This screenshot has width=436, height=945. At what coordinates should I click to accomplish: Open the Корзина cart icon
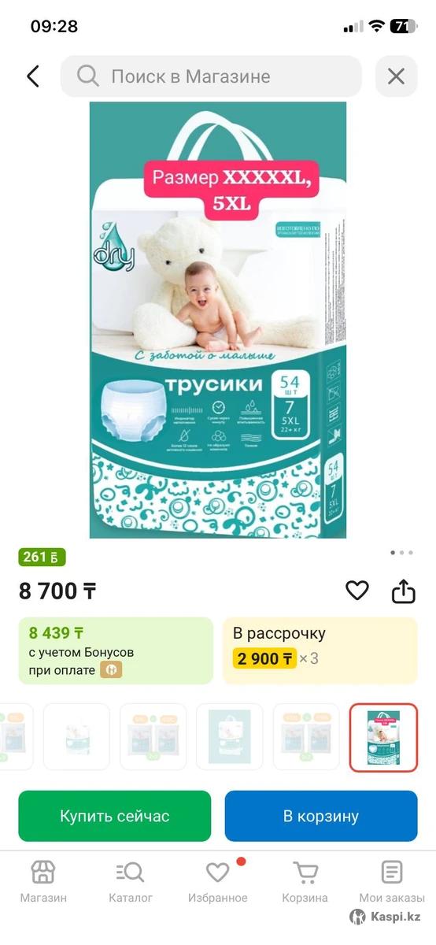tap(305, 873)
